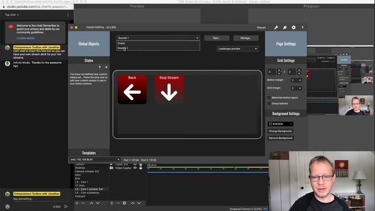Image resolution: width=375 pixels, height=211 pixels.
Task: Select the Video Capture source row
Action: click(127, 168)
